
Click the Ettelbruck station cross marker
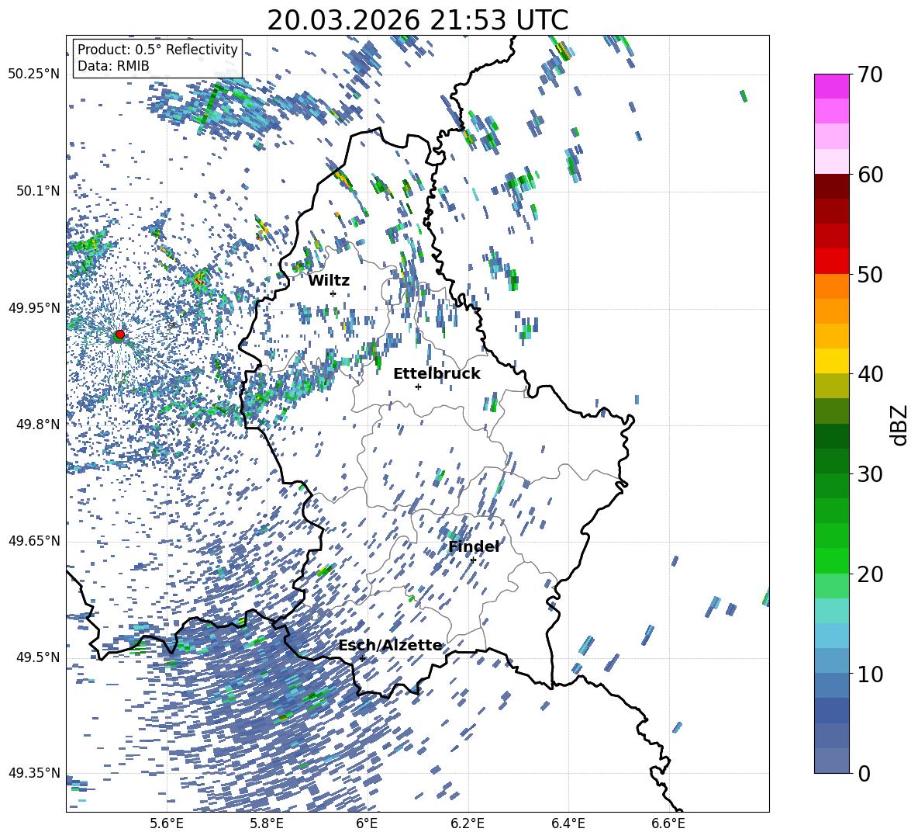[x=418, y=387]
